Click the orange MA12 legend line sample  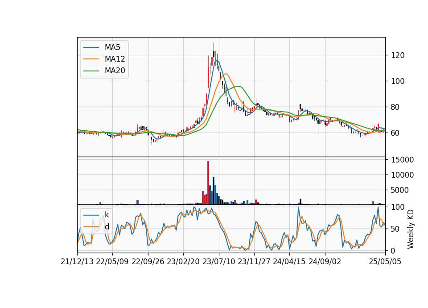tap(91, 59)
